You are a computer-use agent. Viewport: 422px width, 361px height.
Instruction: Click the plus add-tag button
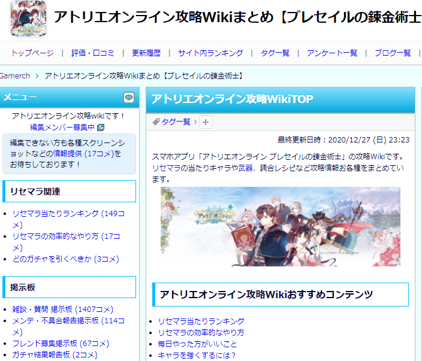coord(206,122)
